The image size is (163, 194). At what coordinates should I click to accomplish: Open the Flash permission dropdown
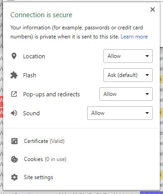click(128, 75)
